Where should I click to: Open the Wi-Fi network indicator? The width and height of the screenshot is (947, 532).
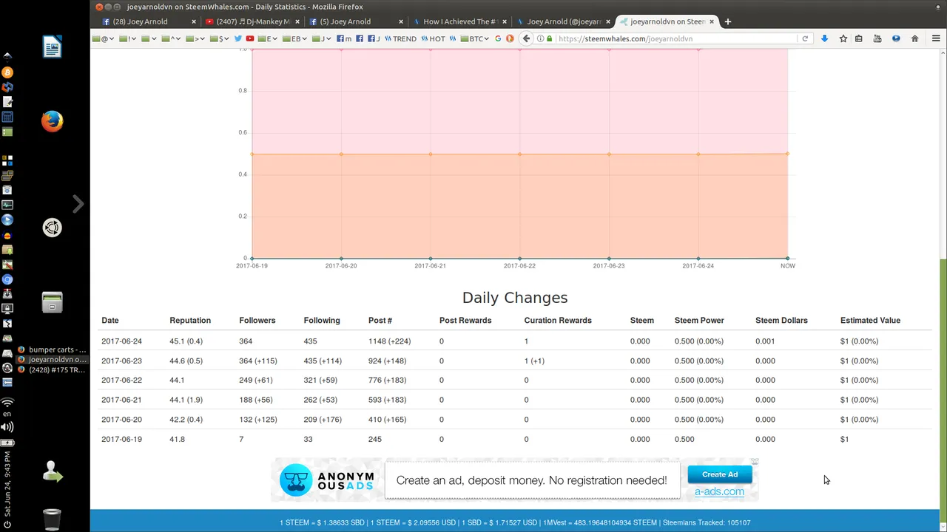point(7,403)
